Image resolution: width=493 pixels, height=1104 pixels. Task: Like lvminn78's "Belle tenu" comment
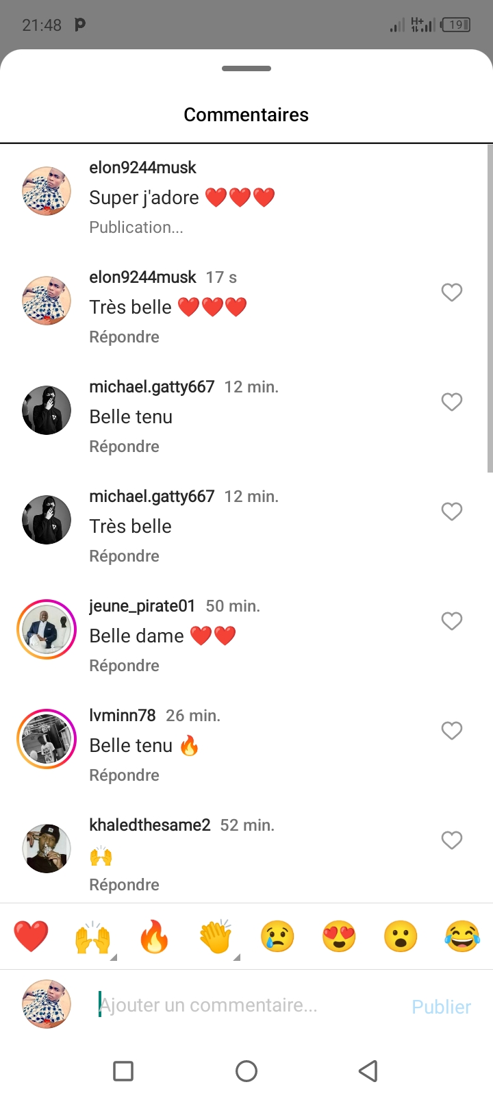451,731
